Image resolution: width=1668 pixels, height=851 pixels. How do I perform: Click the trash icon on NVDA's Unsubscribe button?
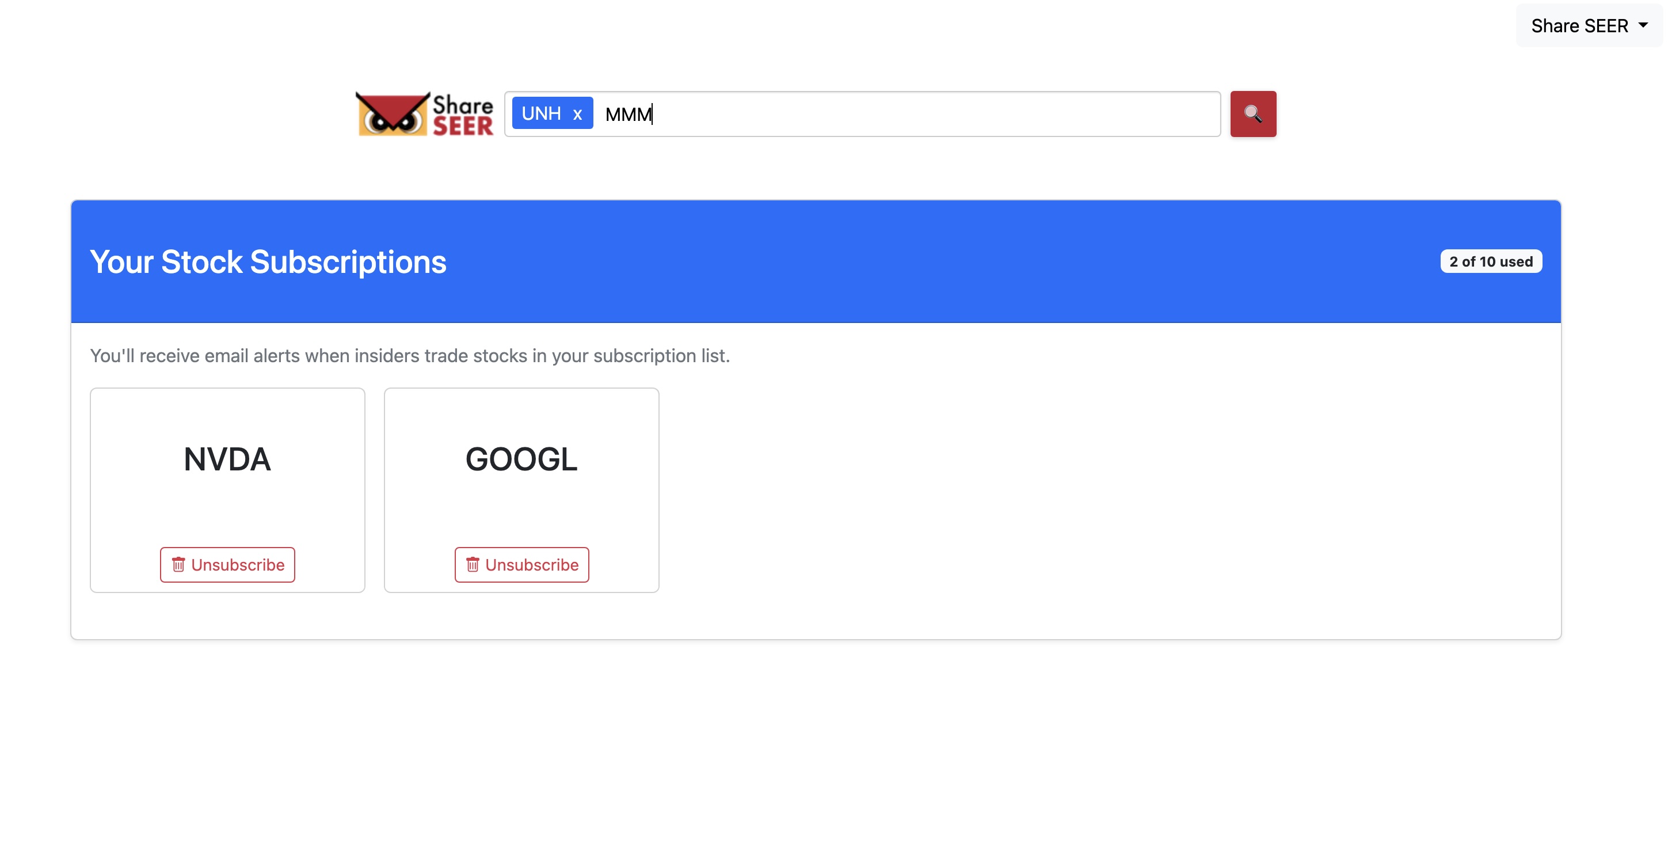(178, 565)
